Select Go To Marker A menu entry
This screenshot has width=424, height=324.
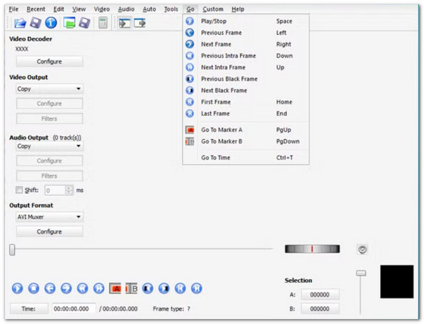pos(246,130)
